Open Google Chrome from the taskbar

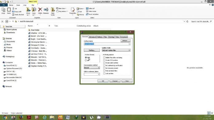coord(5,117)
